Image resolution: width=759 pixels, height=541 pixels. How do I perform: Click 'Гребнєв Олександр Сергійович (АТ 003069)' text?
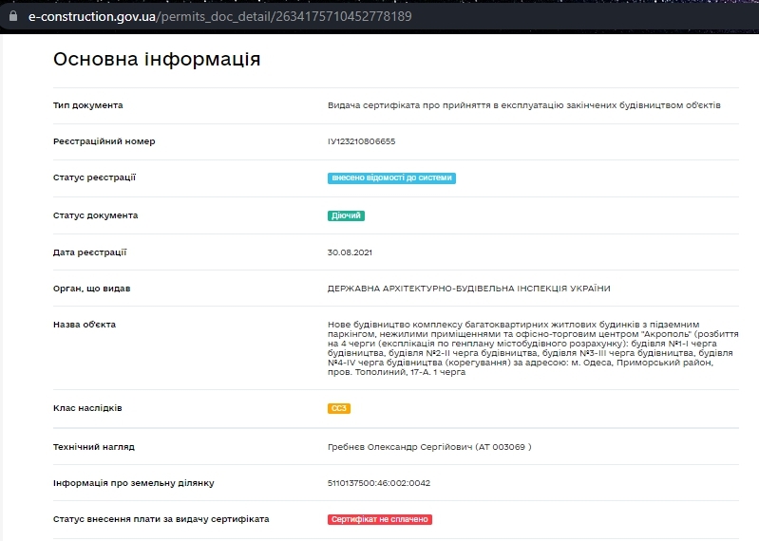[x=429, y=447]
